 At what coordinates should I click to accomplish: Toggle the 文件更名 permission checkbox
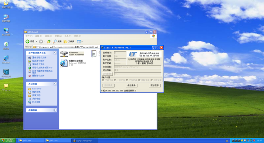(x=127, y=80)
